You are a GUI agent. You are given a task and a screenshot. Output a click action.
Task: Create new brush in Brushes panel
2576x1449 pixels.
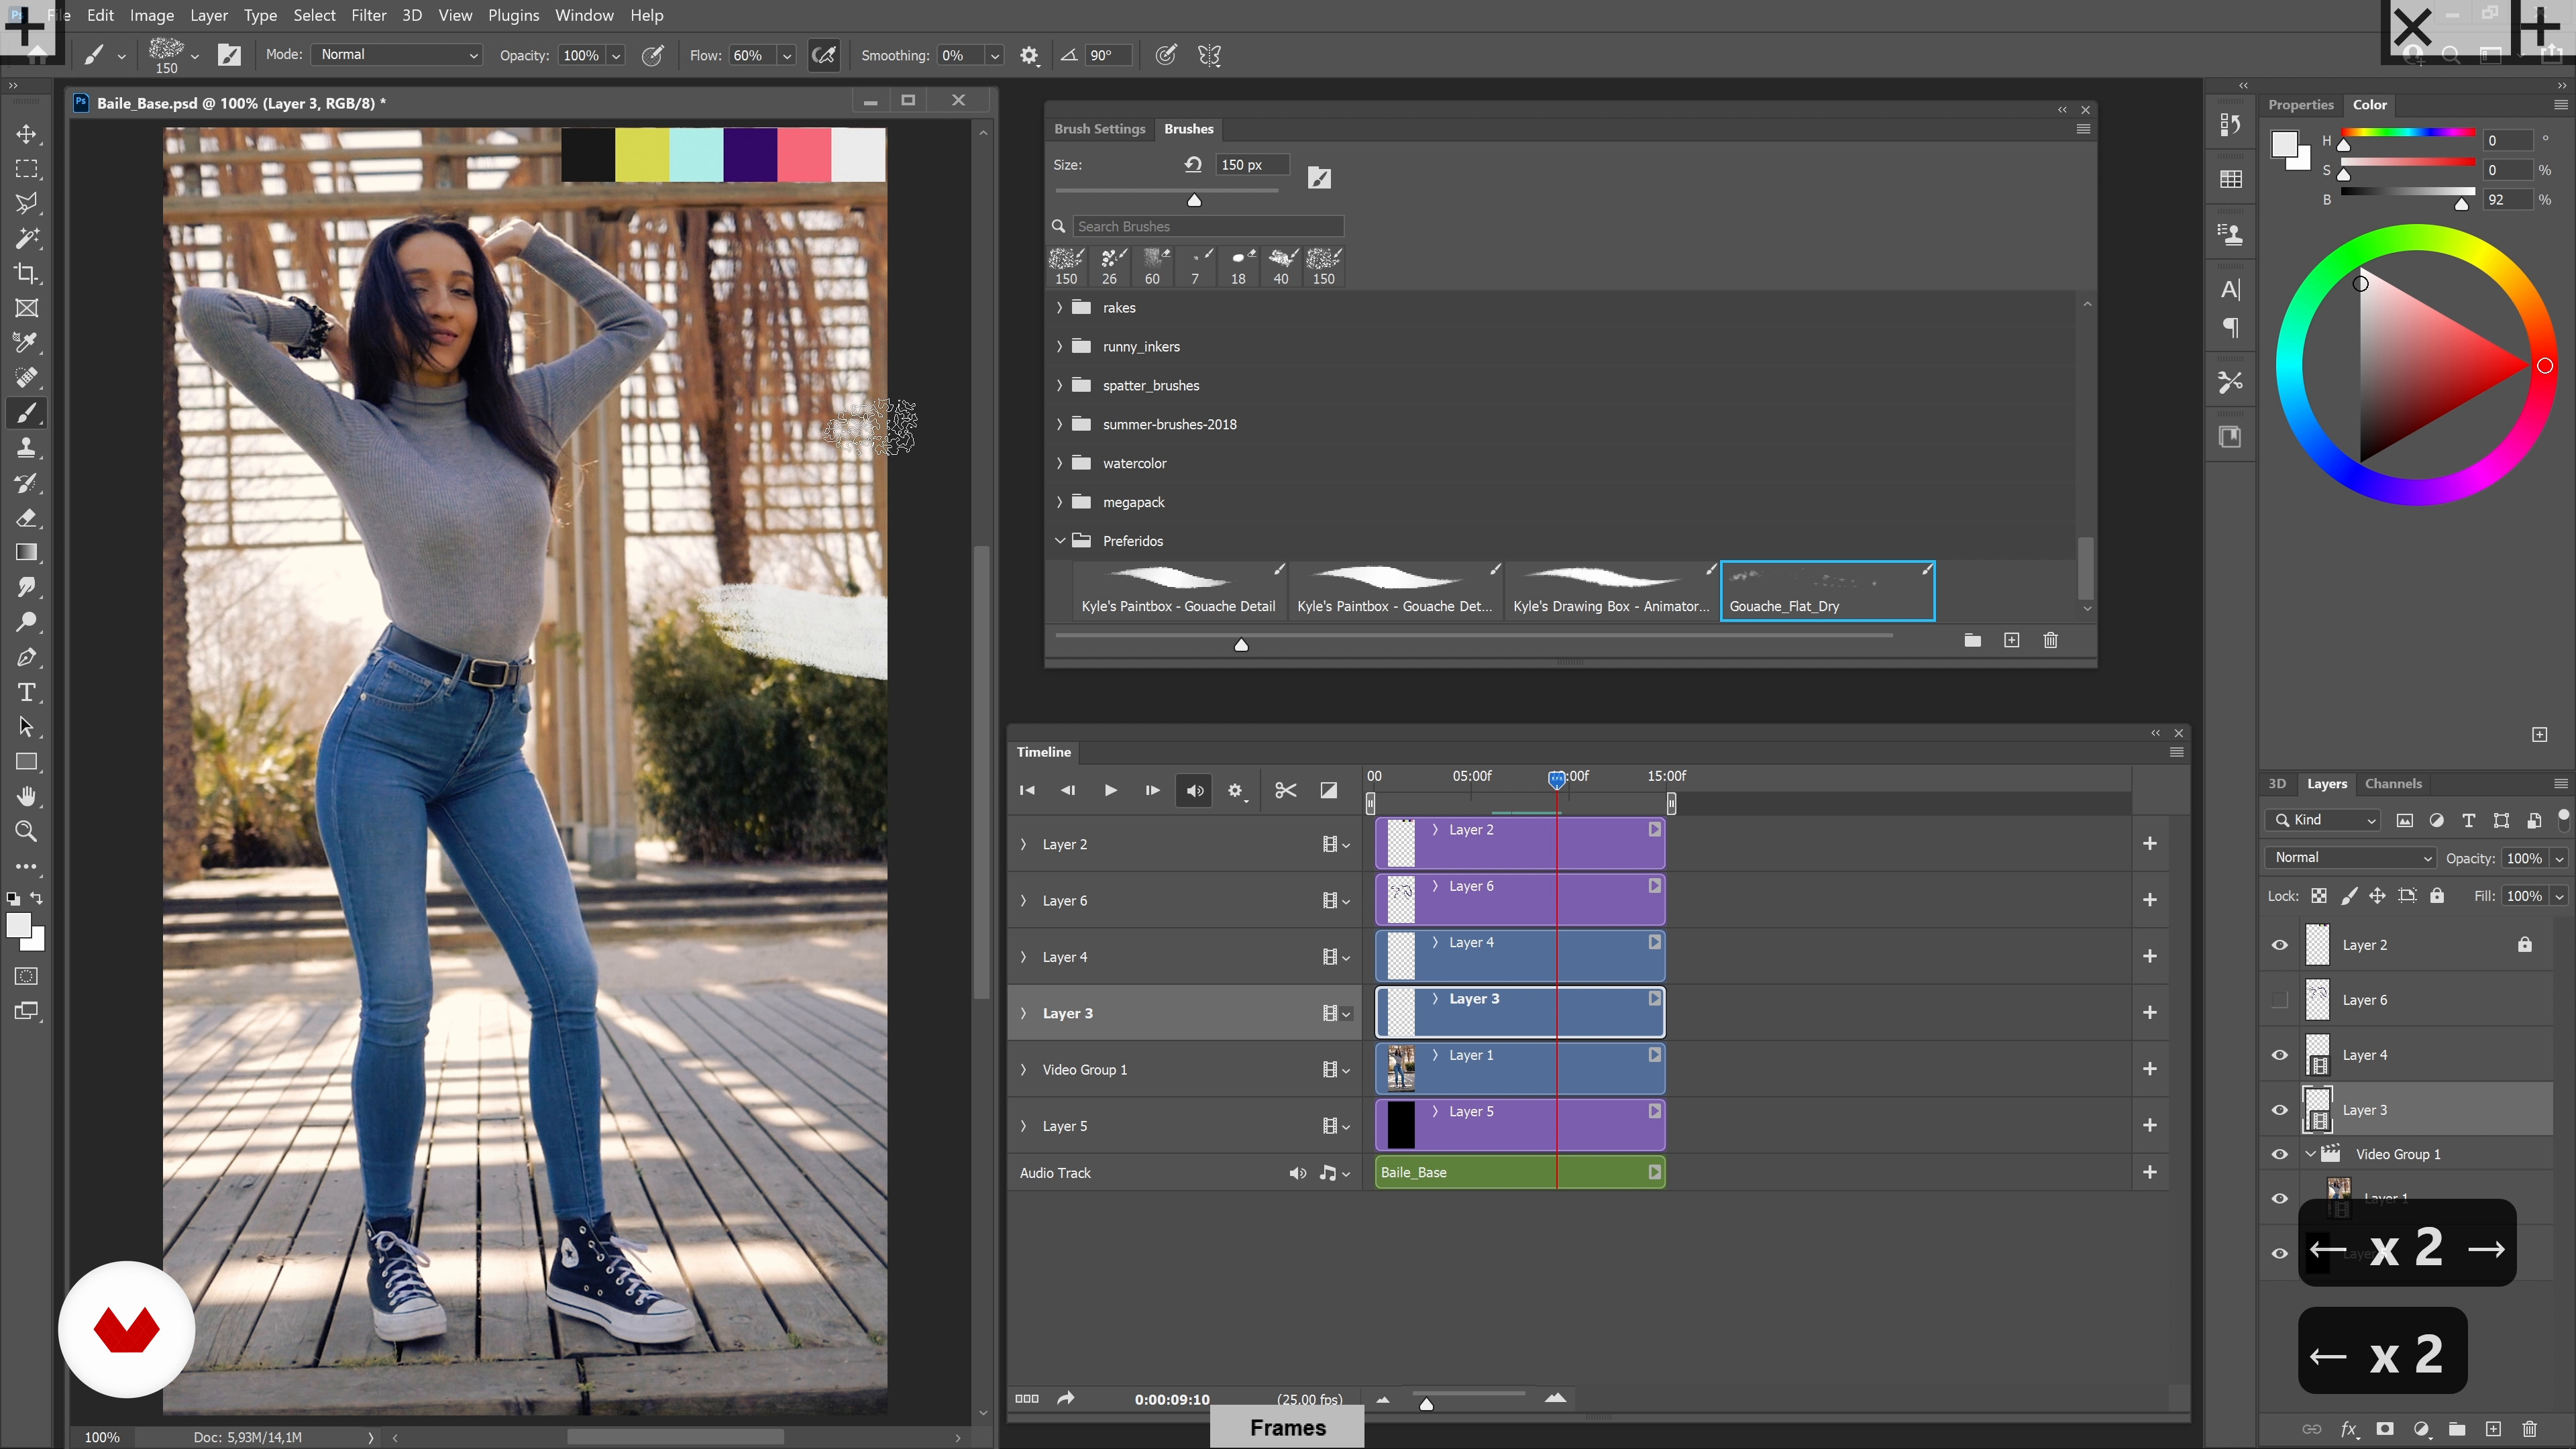coord(2011,640)
